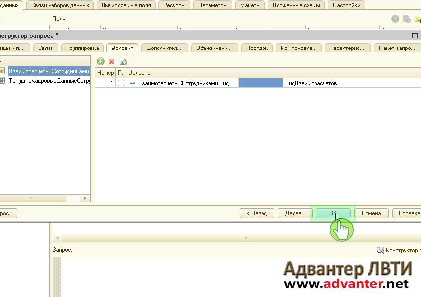Click the greyed copy field icon near Поля
The width and height of the screenshot is (421, 297).
(406, 19)
